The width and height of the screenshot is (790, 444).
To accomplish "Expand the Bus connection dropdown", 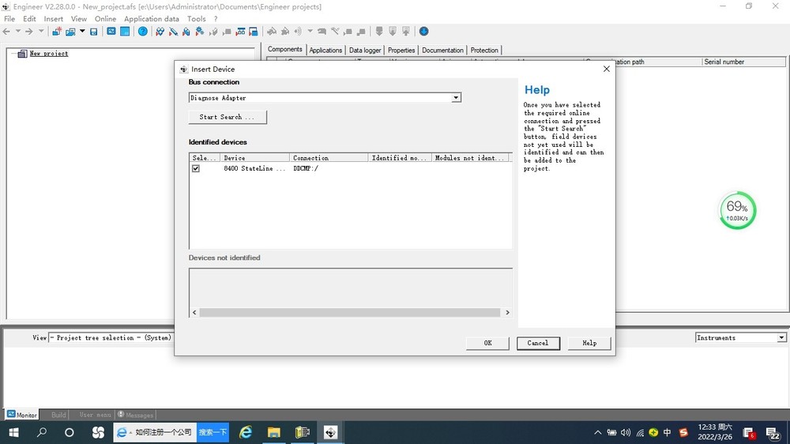I will click(456, 98).
